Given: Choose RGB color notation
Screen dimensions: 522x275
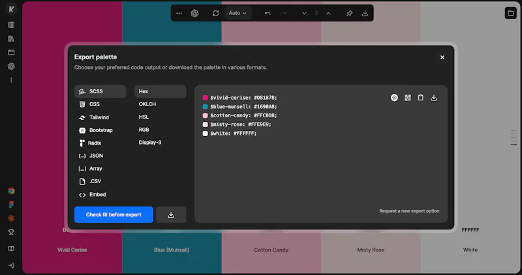Looking at the screenshot, I should (160, 130).
